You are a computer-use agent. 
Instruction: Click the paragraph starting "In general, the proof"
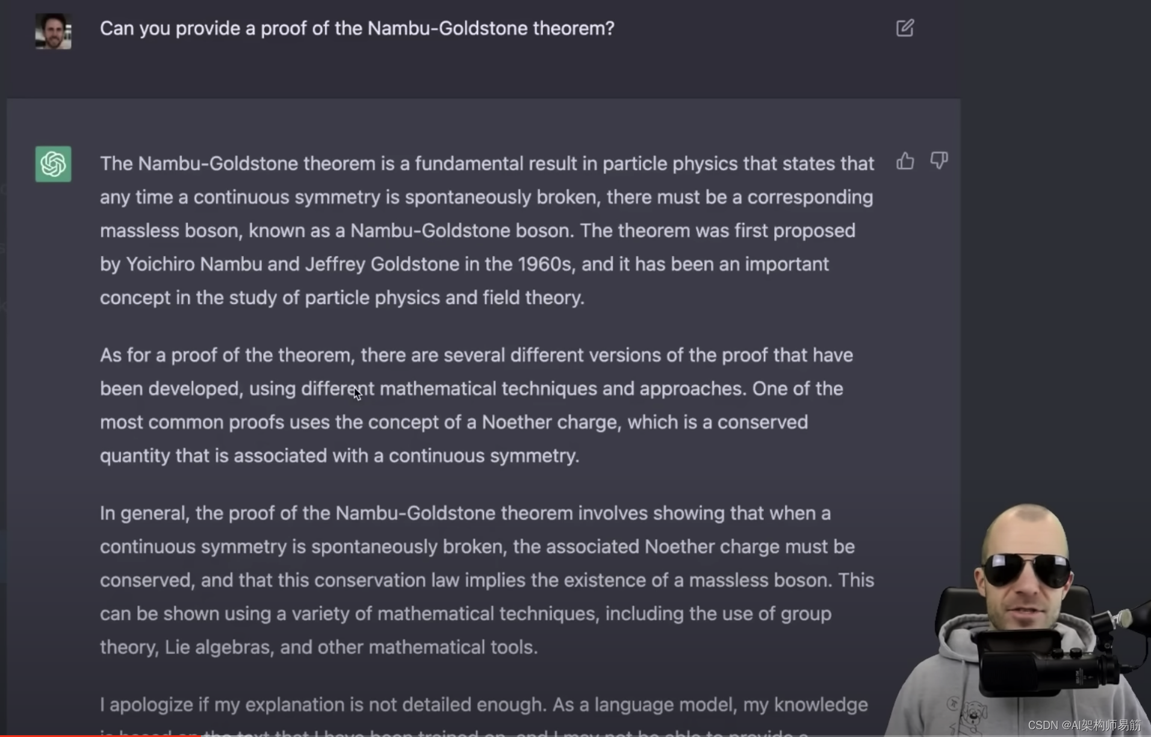tap(486, 580)
